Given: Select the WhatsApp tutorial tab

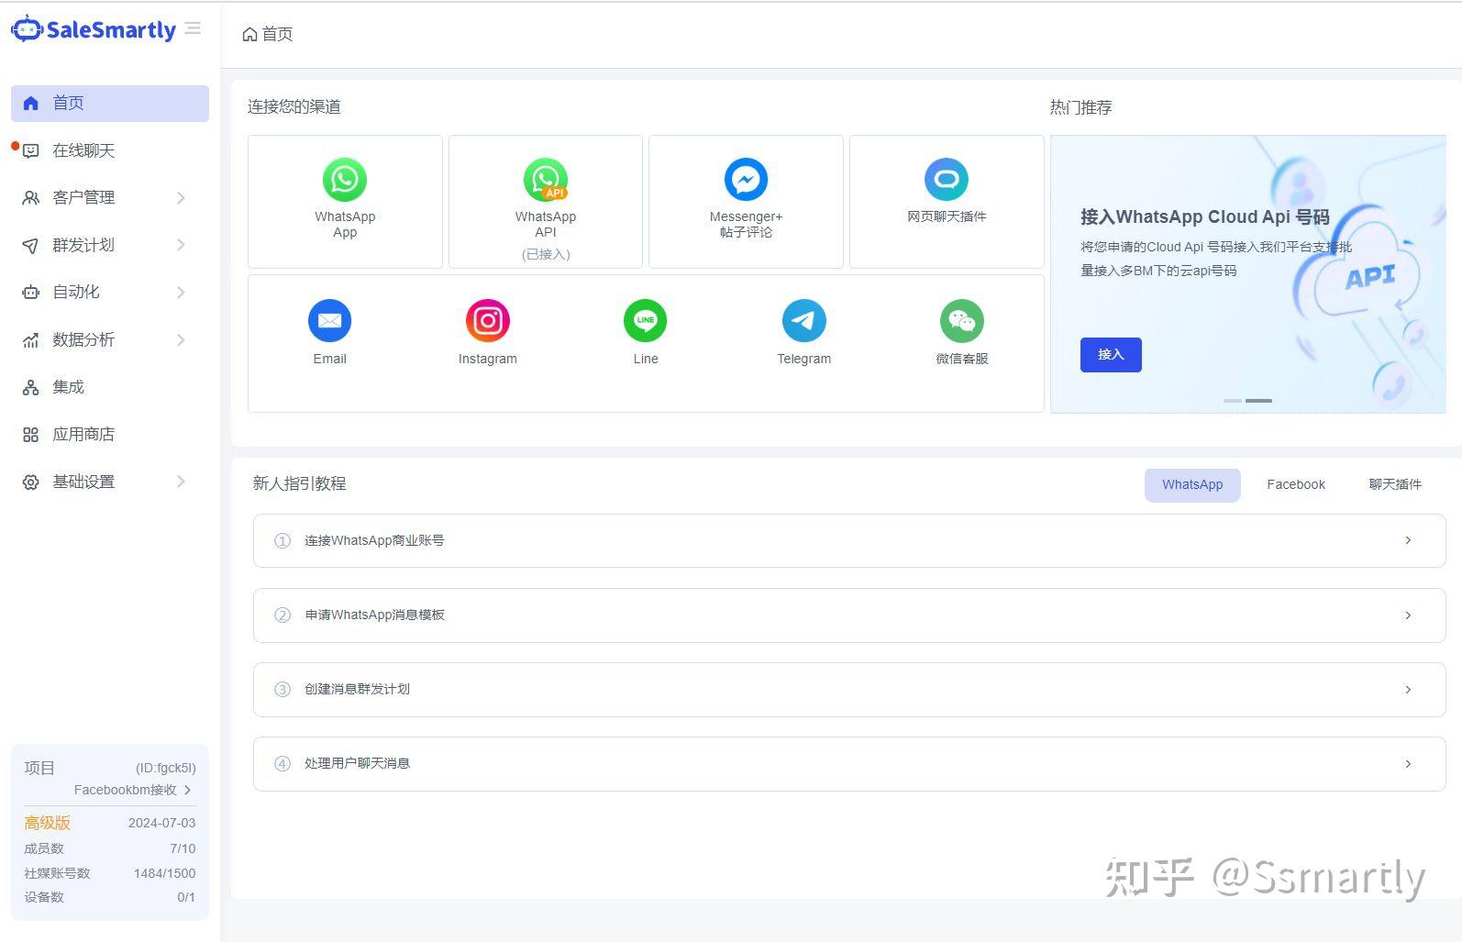Looking at the screenshot, I should coord(1192,484).
